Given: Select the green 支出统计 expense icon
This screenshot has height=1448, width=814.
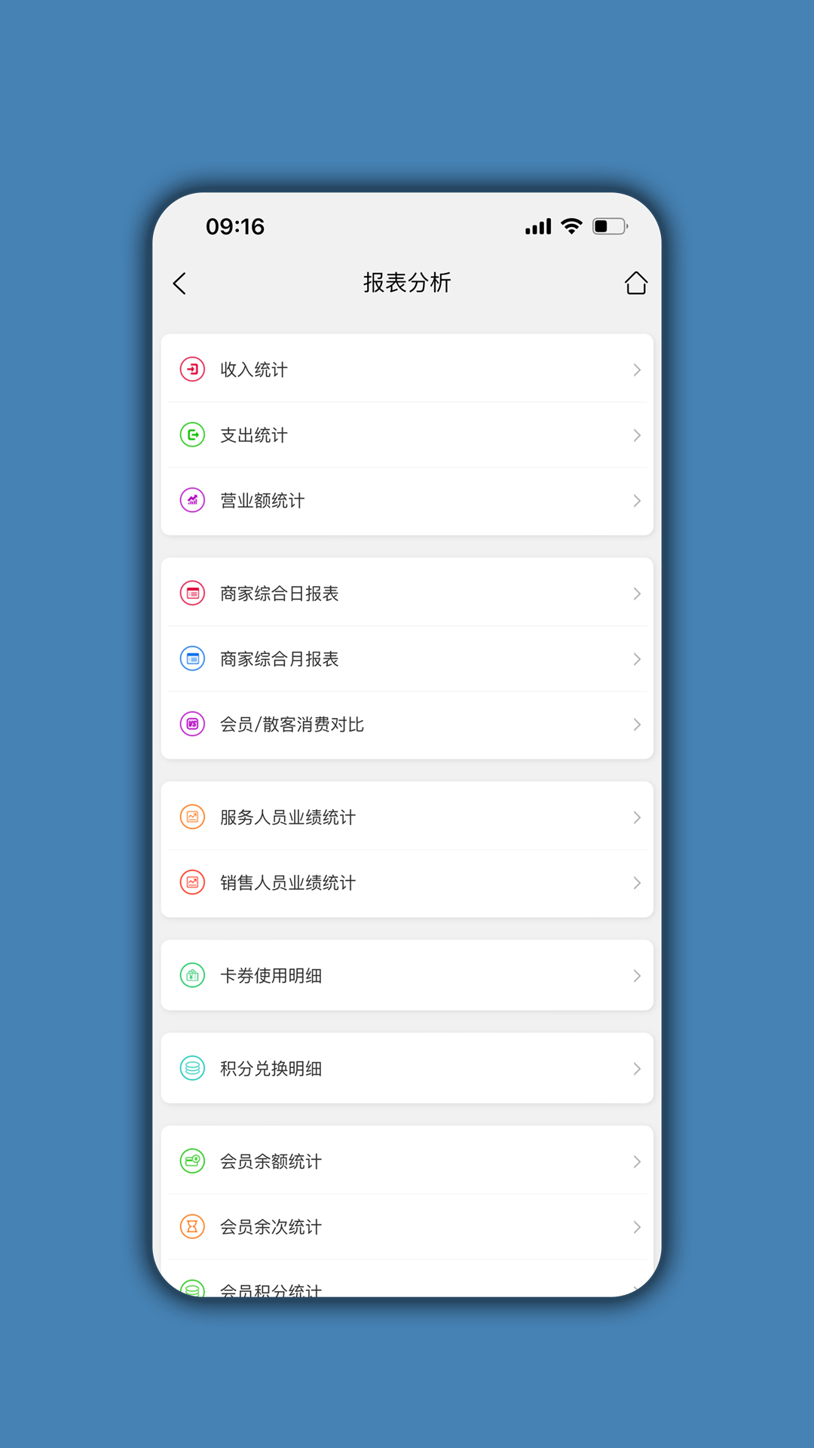Looking at the screenshot, I should (192, 435).
